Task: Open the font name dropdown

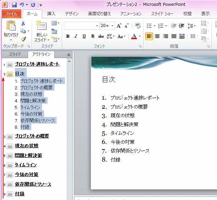Action: pos(97,26)
